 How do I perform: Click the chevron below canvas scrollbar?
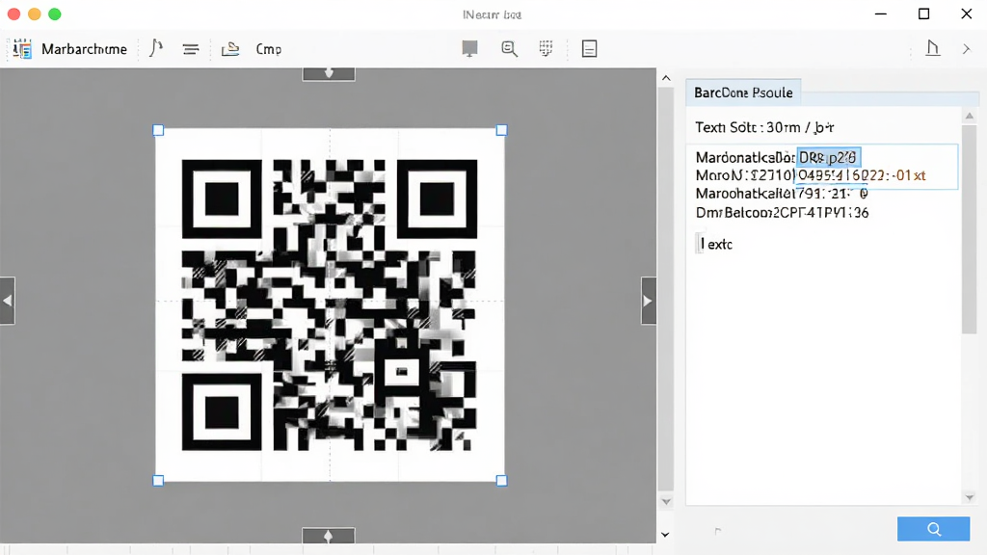(x=665, y=535)
